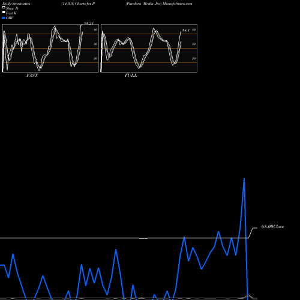
Task: Click the 84.1 value in FULL chart
Action: point(186,31)
